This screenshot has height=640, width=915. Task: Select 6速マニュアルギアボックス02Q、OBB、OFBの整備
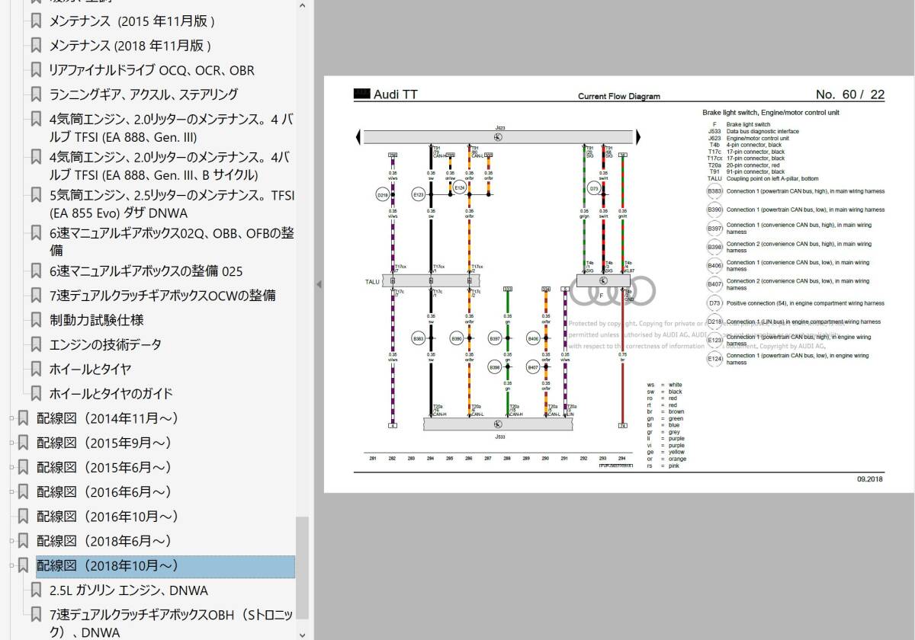pyautogui.click(x=172, y=241)
